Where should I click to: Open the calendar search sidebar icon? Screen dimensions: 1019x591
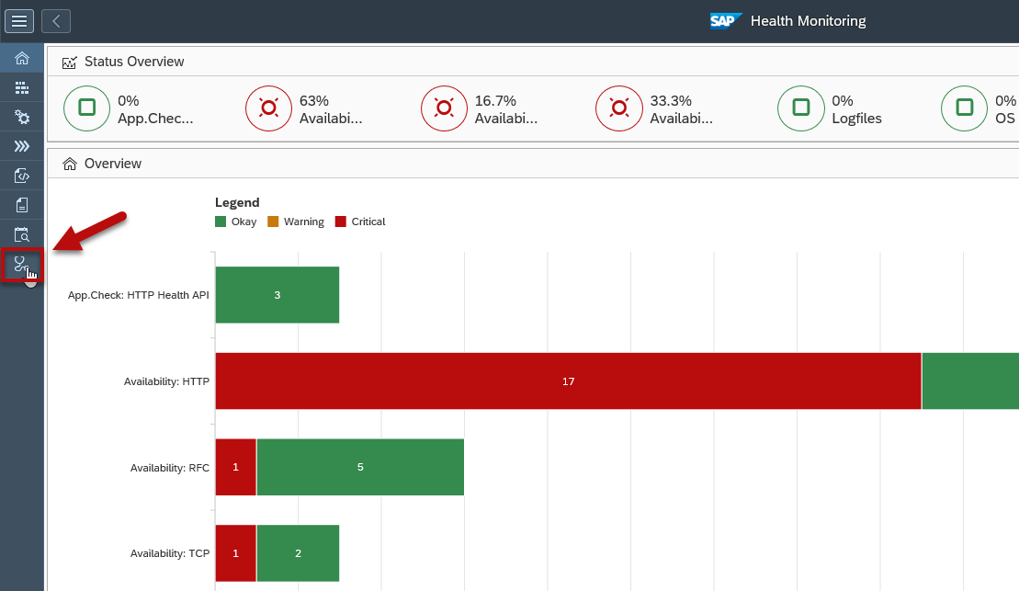pos(22,234)
